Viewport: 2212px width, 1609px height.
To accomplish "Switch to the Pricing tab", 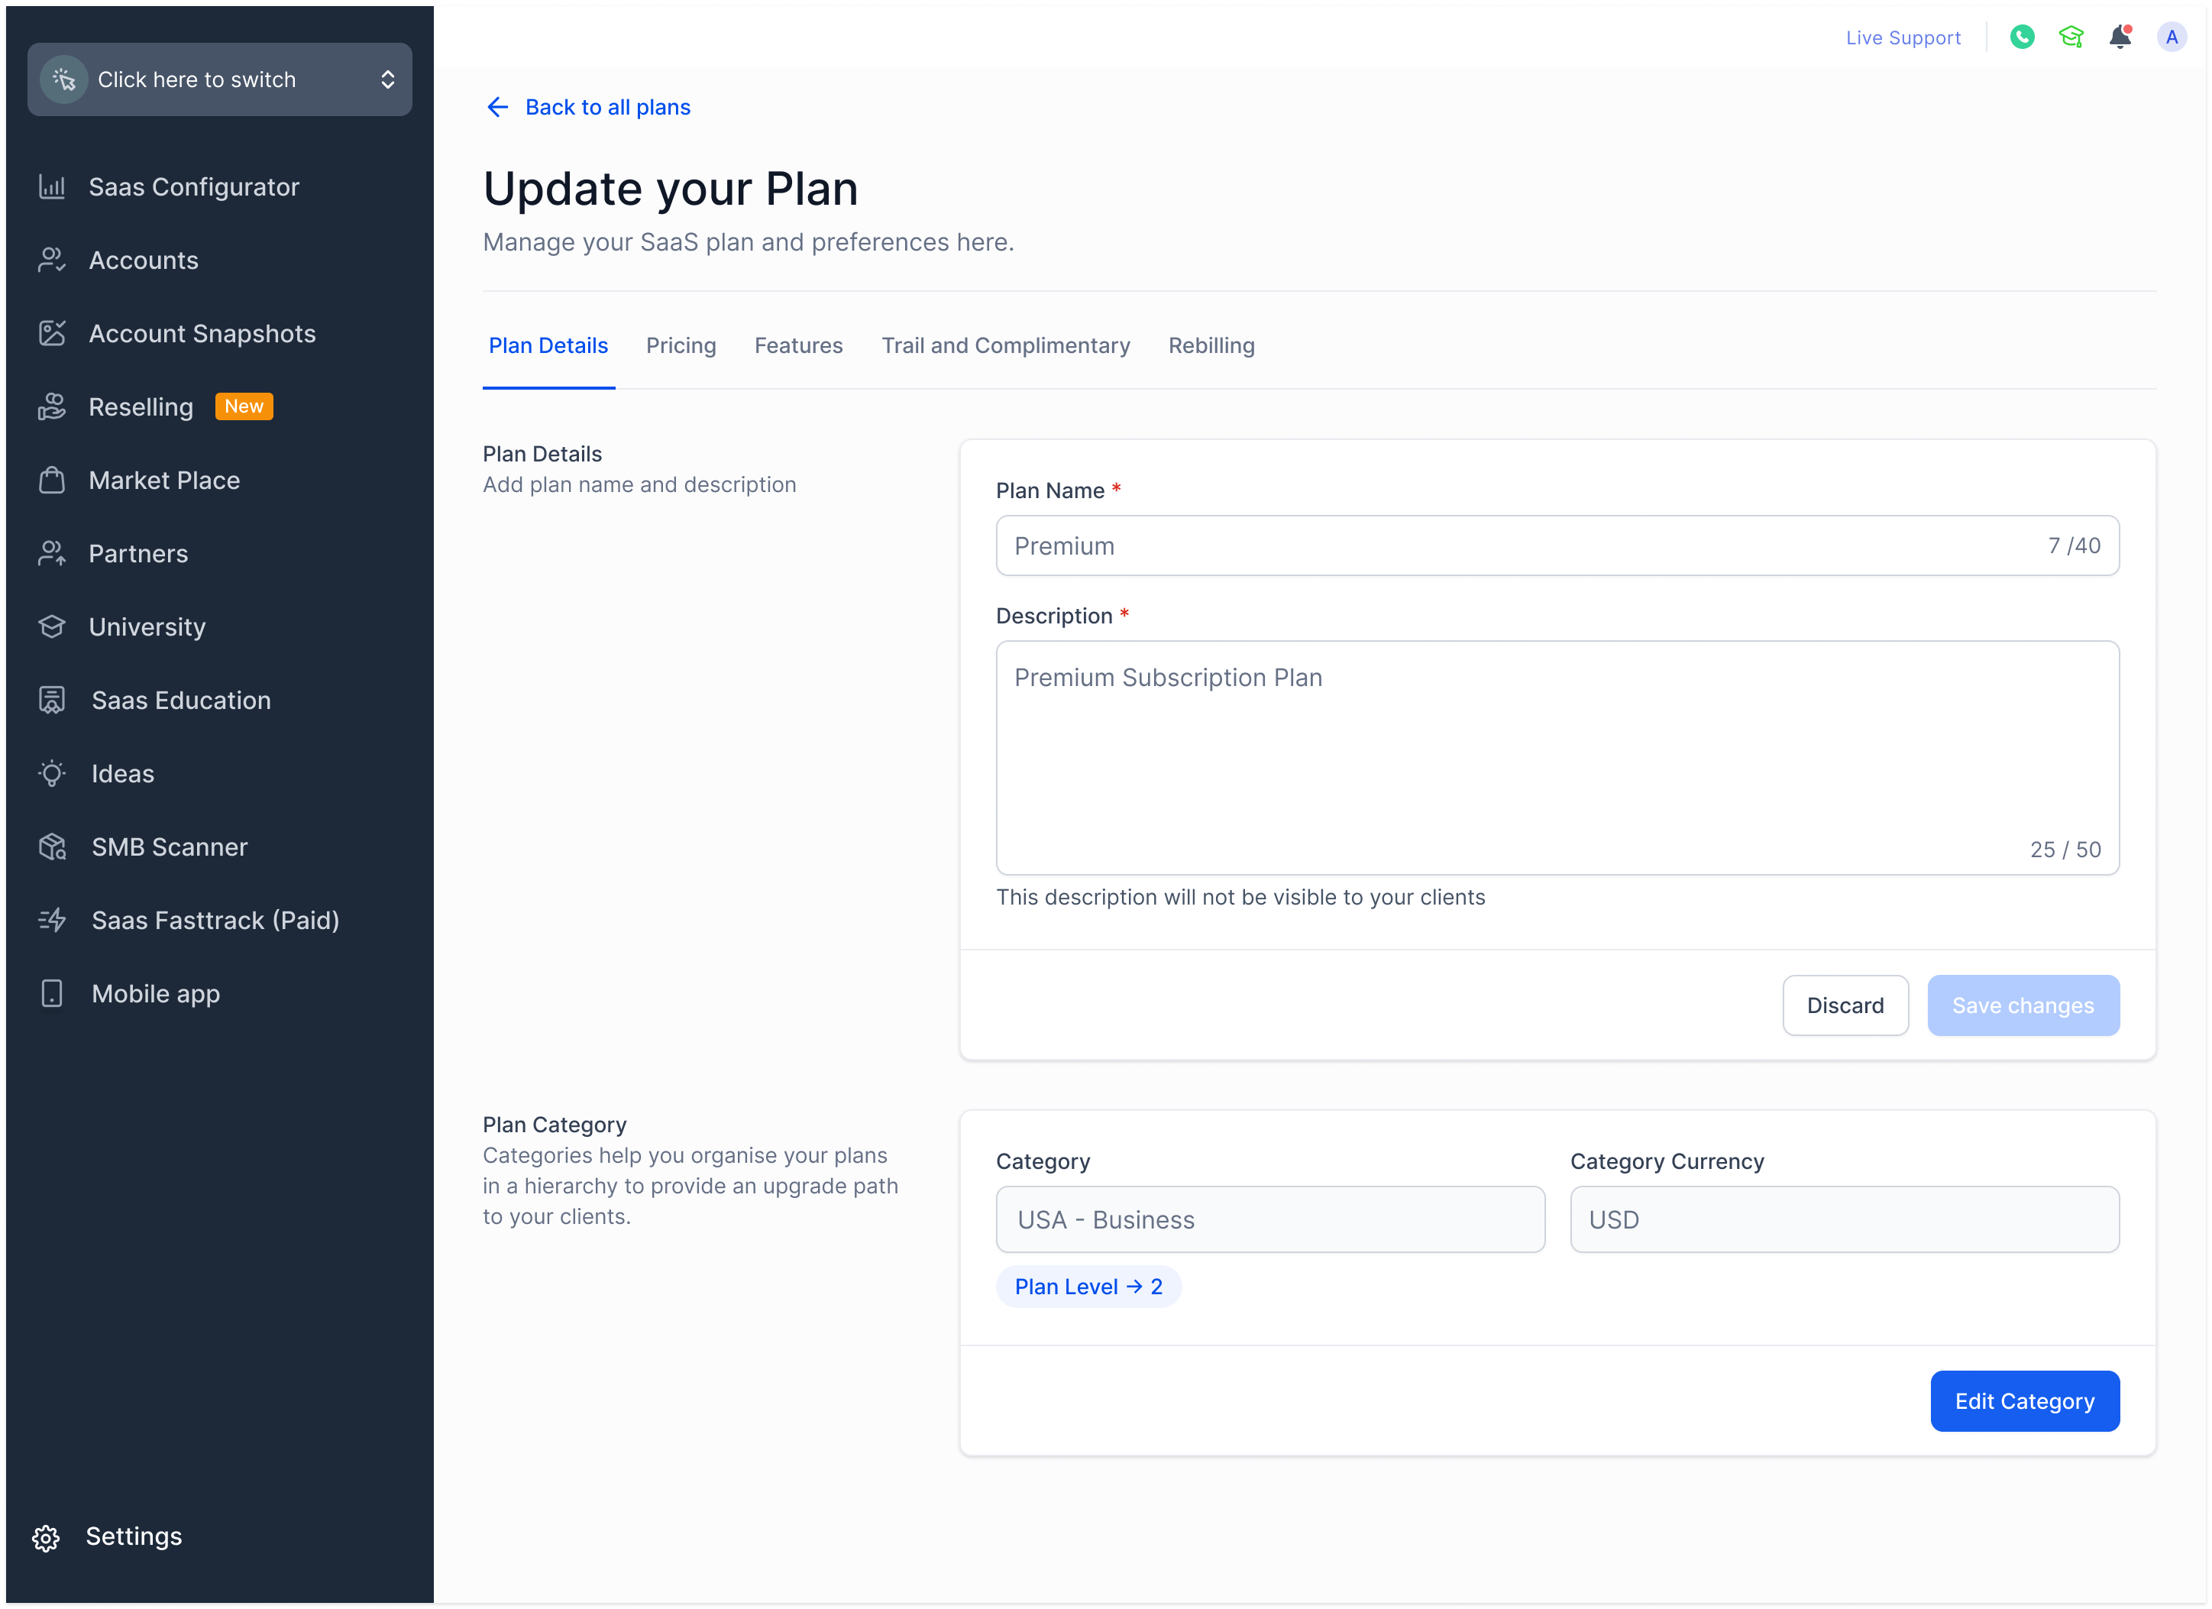I will [x=681, y=345].
